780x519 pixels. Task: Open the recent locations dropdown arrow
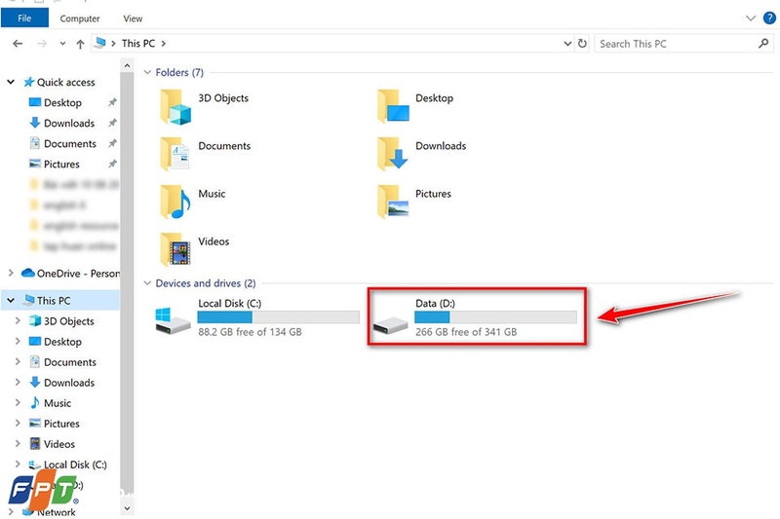pos(62,44)
